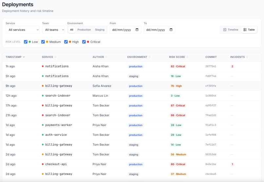The height and width of the screenshot is (182, 264).
Task: Open the billing-gateway row from 9h ago
Action: (132, 86)
